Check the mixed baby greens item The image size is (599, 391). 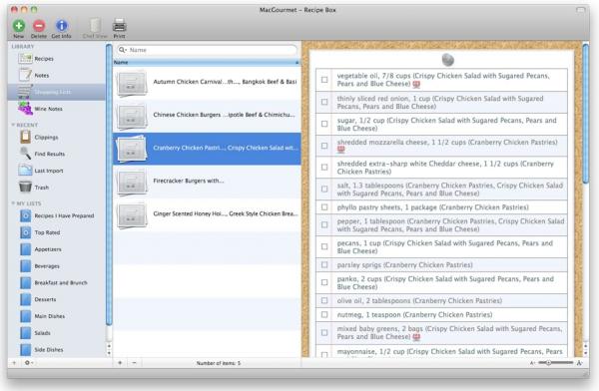(324, 332)
